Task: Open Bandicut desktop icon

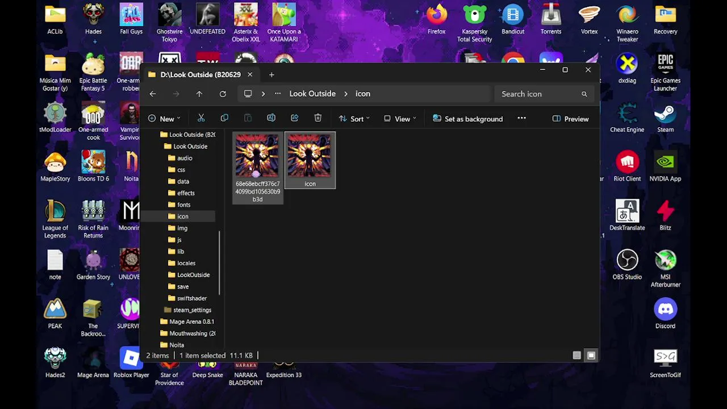Action: tap(513, 20)
